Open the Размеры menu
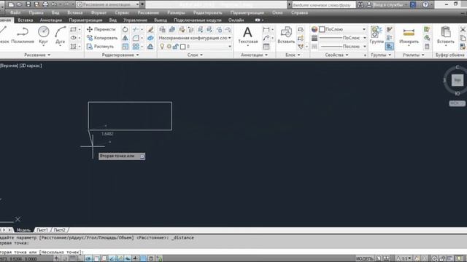 [x=176, y=12]
